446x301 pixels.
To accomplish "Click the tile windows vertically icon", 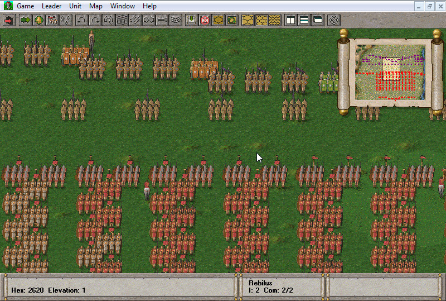I will click(290, 20).
